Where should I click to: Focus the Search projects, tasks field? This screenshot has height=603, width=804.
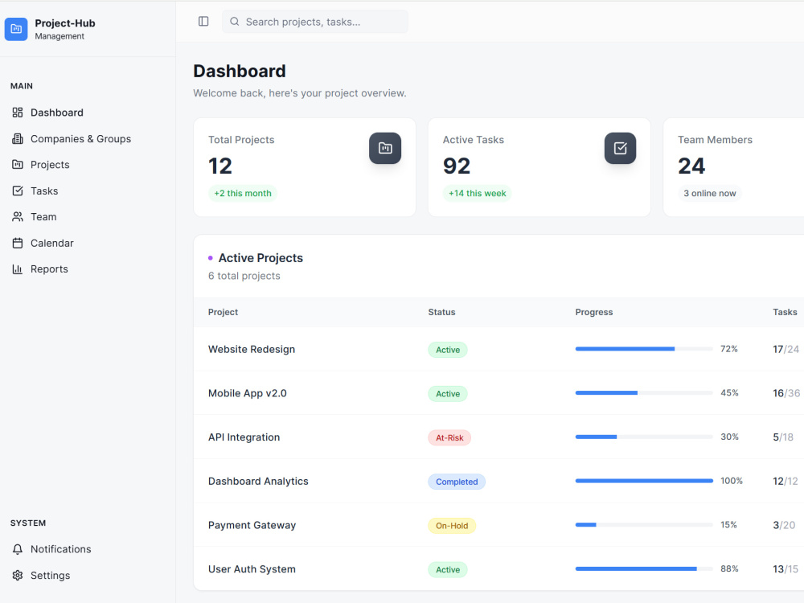[x=315, y=22]
